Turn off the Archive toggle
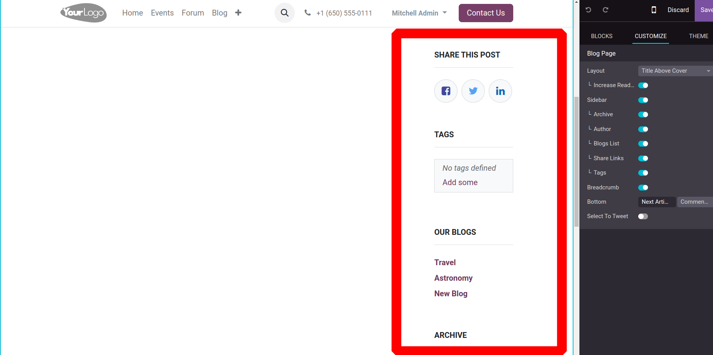 pyautogui.click(x=643, y=114)
